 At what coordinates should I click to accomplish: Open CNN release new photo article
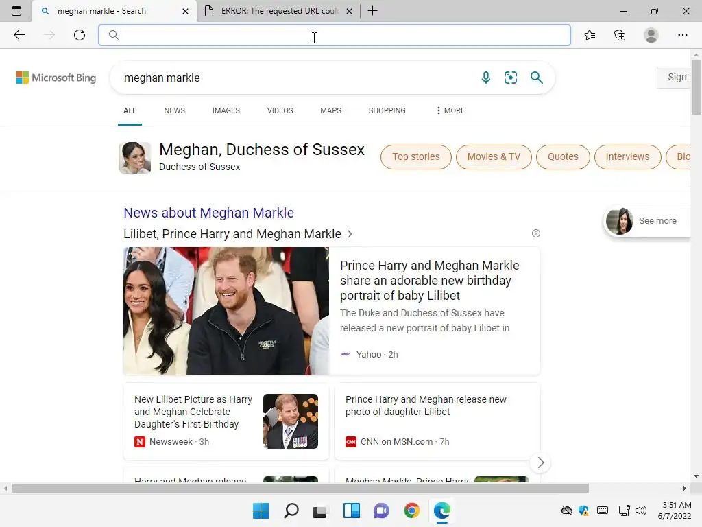[x=426, y=406]
